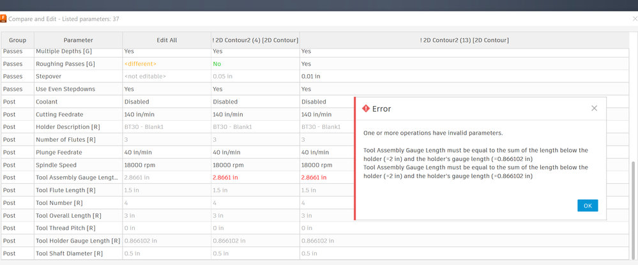
Task: Click the red error warning icon
Action: tap(366, 109)
